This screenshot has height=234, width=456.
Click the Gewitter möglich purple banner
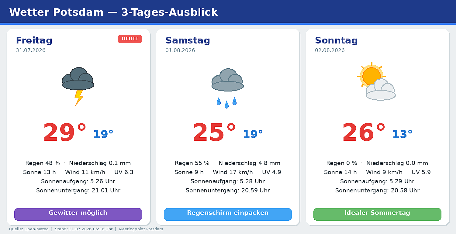click(x=78, y=214)
